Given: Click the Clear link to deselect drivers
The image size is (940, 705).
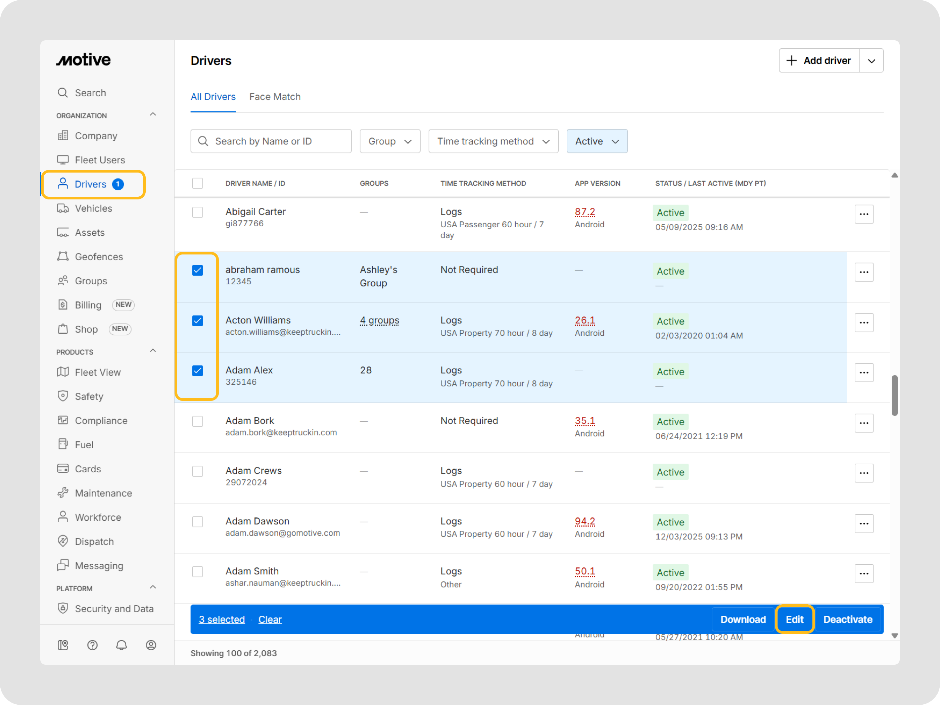Looking at the screenshot, I should click(x=270, y=619).
